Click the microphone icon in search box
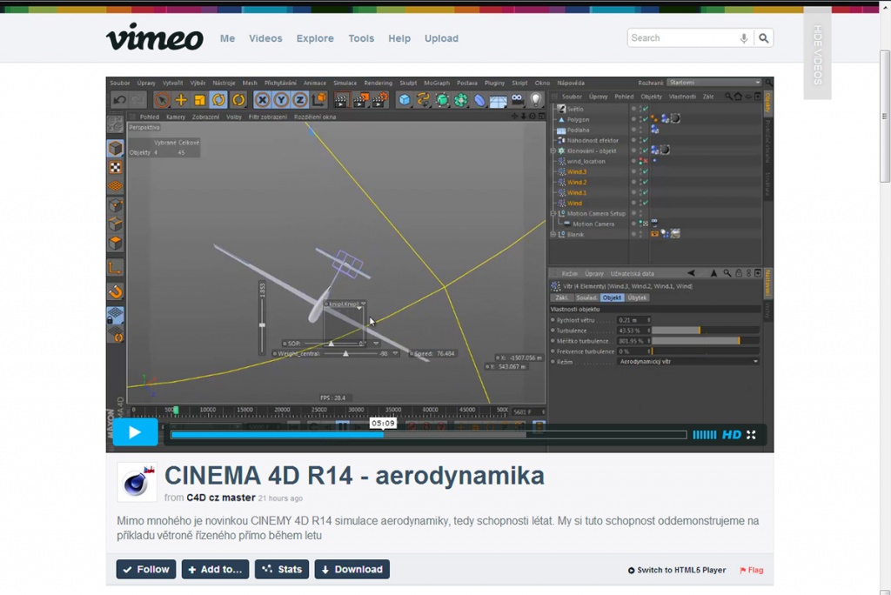 point(744,38)
